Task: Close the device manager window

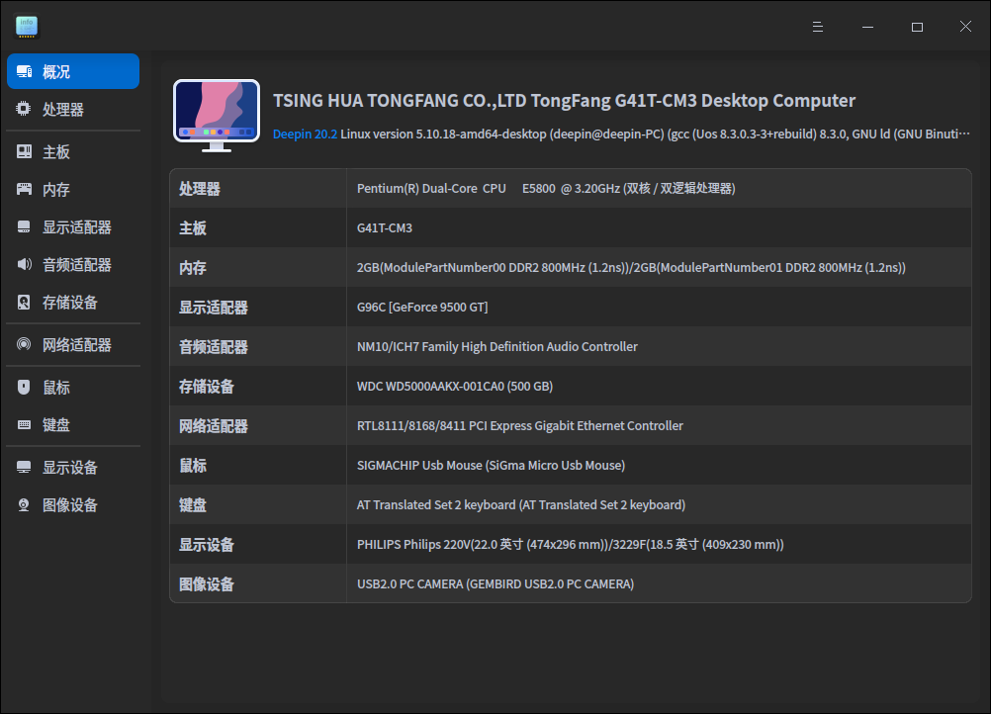Action: [x=965, y=27]
